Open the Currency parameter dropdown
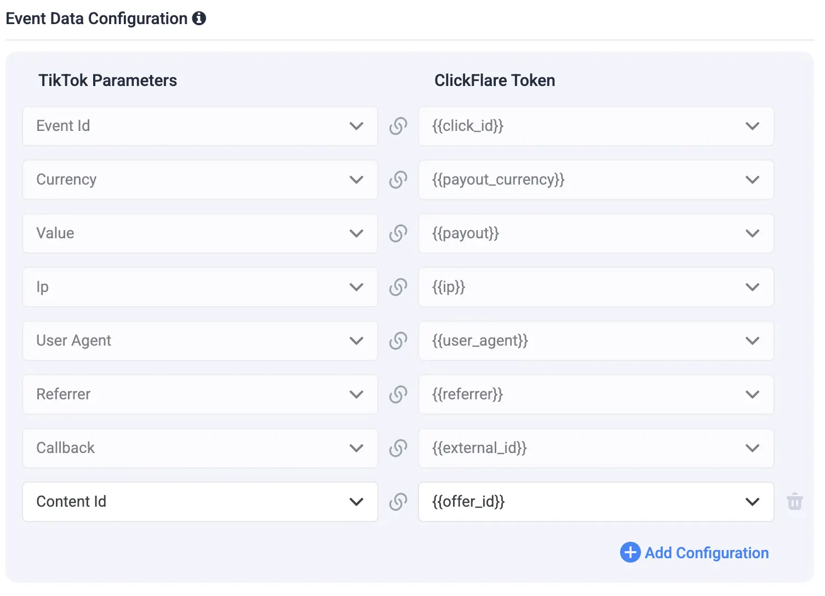 tap(200, 180)
